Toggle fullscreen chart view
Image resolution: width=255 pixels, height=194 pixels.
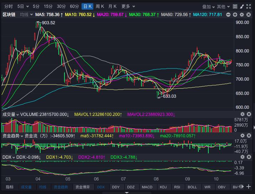pyautogui.click(x=249, y=6)
